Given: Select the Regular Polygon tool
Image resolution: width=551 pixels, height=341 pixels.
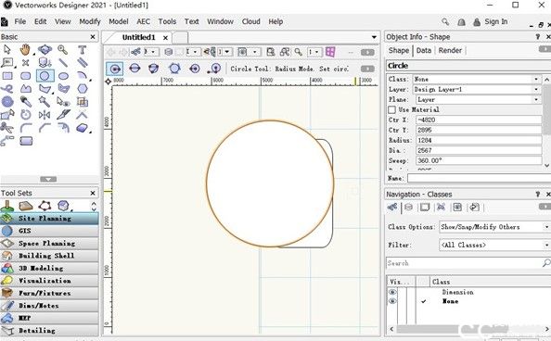Looking at the screenshot, I should [83, 89].
